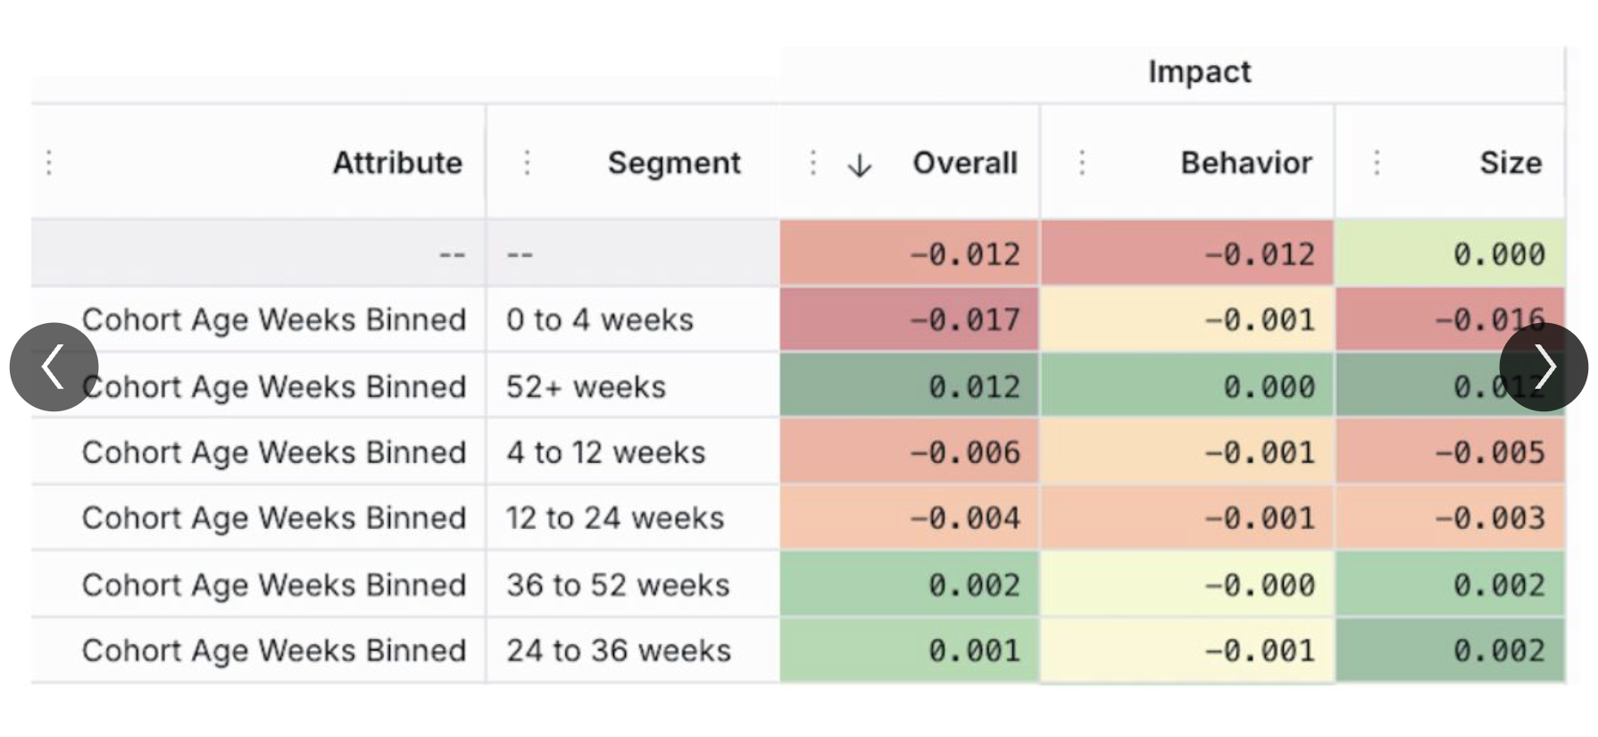Image resolution: width=1598 pixels, height=737 pixels.
Task: Go to the previous carousel image
Action: (54, 367)
